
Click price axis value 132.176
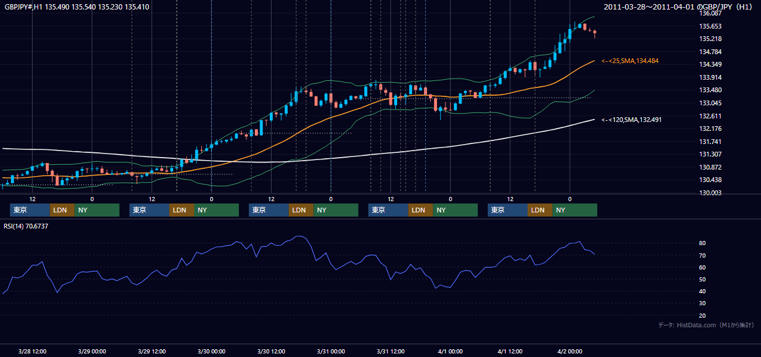click(710, 129)
